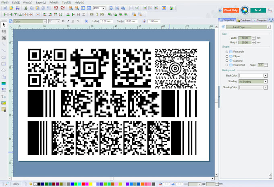
Task: Select the diamond shape tool
Action: 4,71
